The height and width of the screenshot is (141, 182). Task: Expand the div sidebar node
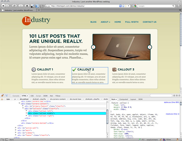click(16, 132)
